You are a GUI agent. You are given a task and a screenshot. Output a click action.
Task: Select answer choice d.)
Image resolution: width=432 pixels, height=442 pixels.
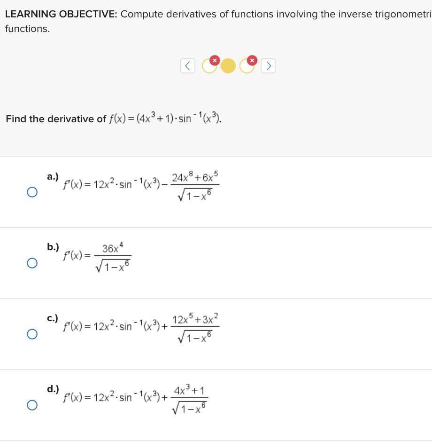click(32, 405)
